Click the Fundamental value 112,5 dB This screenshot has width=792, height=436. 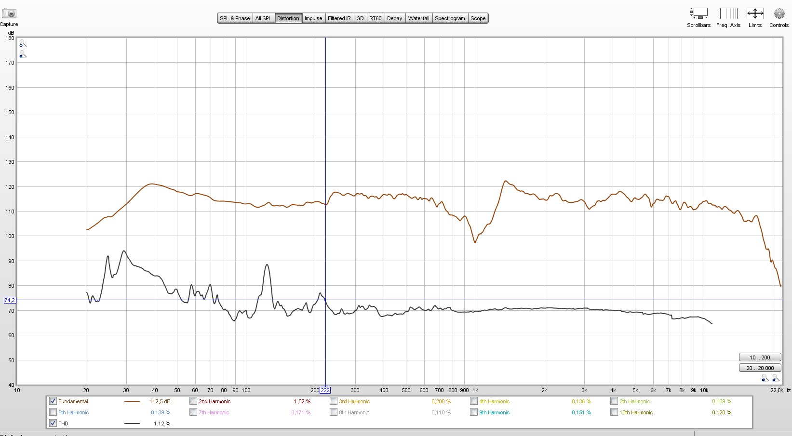(160, 401)
